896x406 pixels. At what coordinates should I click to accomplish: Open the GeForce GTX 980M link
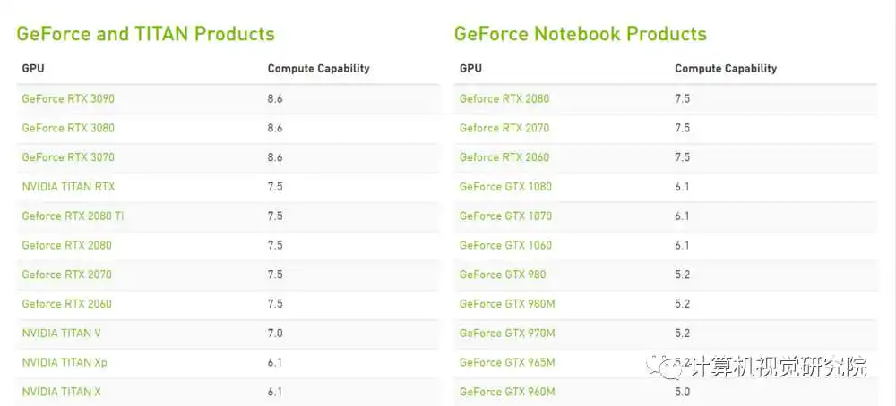coord(507,304)
